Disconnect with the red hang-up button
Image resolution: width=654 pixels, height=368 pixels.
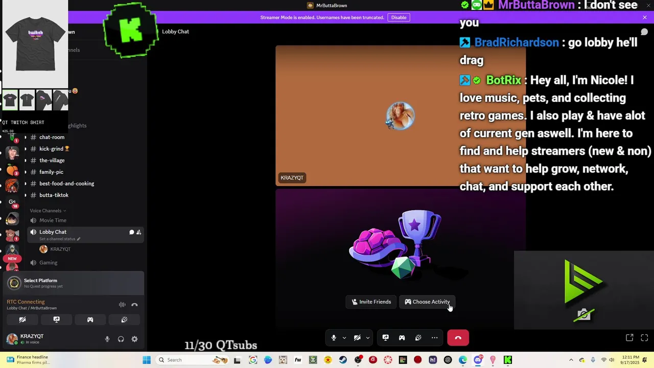click(x=458, y=338)
